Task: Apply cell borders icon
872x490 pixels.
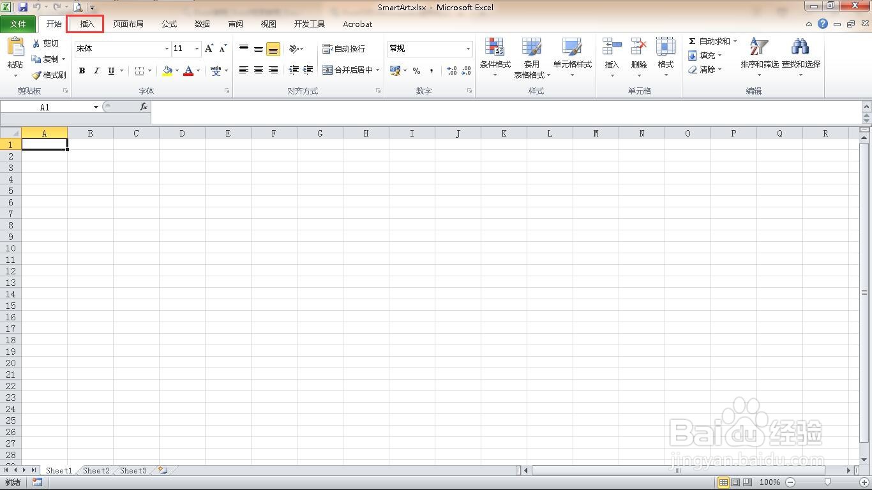Action: point(139,71)
